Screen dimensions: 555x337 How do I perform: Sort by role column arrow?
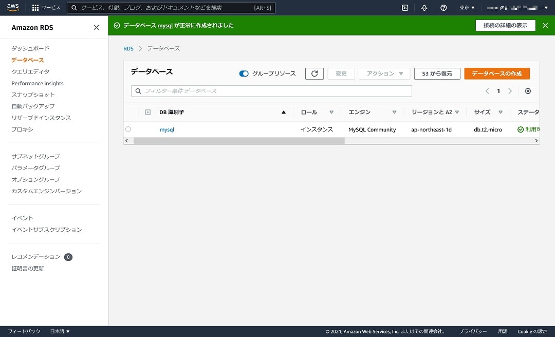(x=331, y=112)
